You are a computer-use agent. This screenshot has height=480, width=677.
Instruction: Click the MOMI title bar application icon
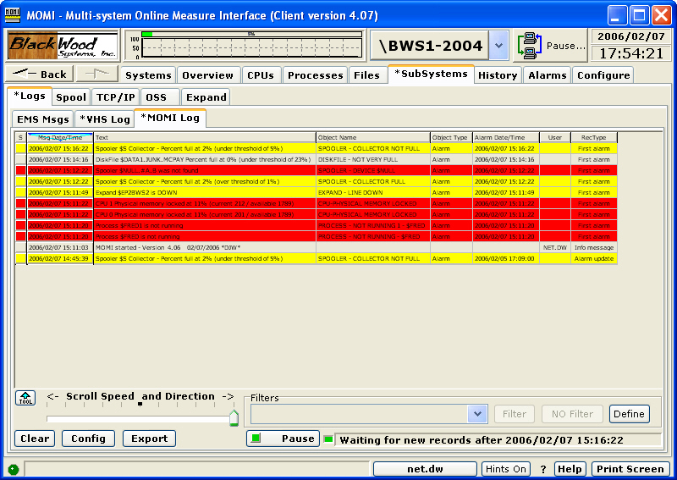click(x=13, y=15)
